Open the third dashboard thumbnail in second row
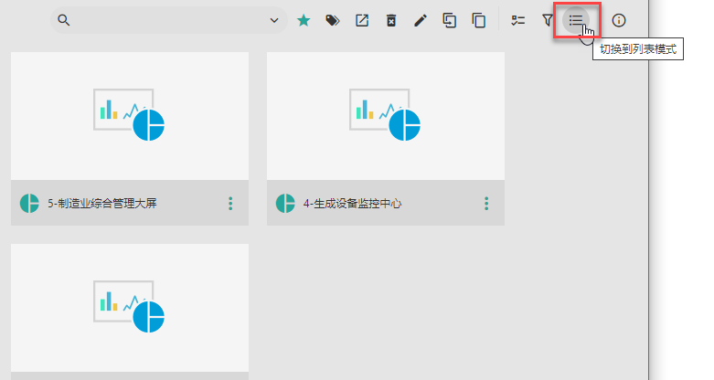 [130, 307]
